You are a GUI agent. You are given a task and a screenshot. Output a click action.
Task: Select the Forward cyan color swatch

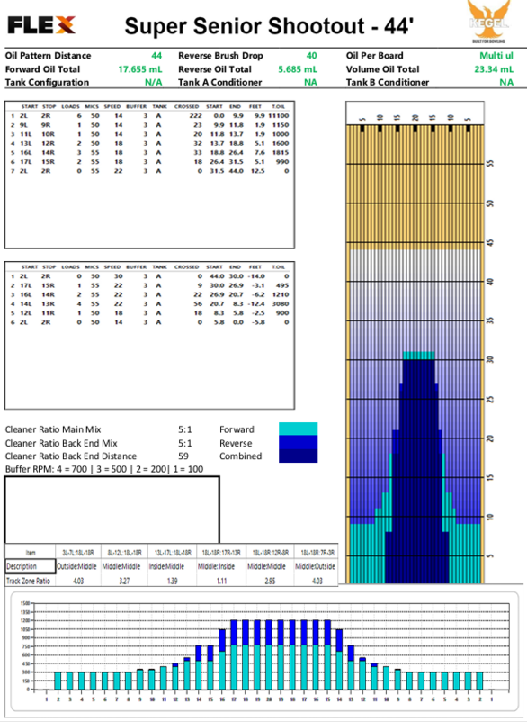coord(298,429)
